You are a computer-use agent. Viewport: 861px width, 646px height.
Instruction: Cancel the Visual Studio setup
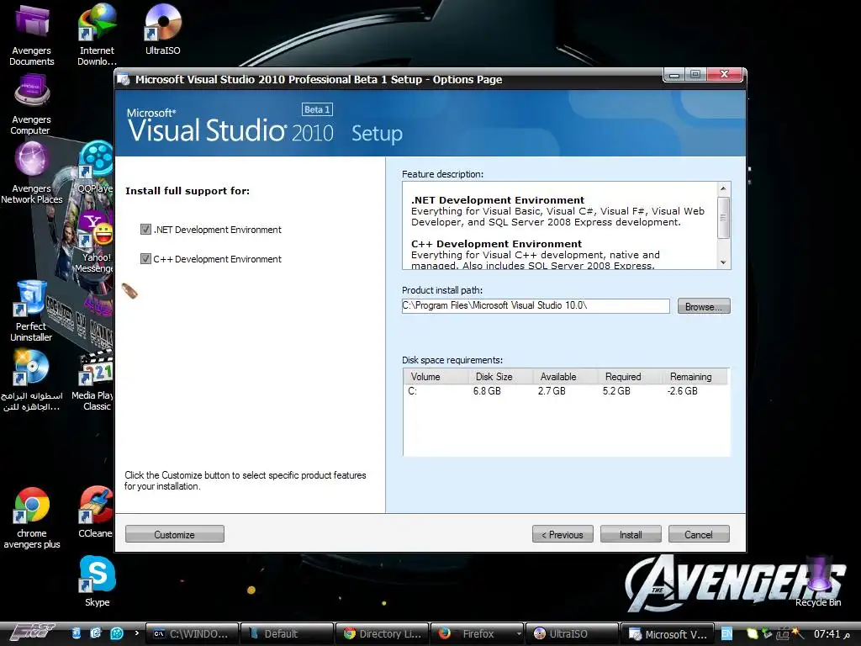point(699,534)
